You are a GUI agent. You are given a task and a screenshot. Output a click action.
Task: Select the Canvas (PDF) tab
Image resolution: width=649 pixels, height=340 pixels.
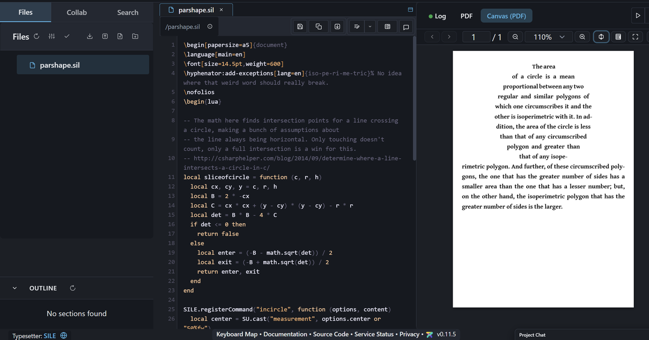point(506,16)
